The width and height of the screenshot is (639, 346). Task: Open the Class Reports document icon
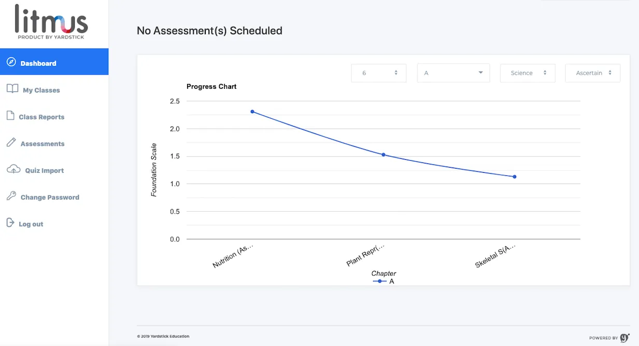(10, 116)
